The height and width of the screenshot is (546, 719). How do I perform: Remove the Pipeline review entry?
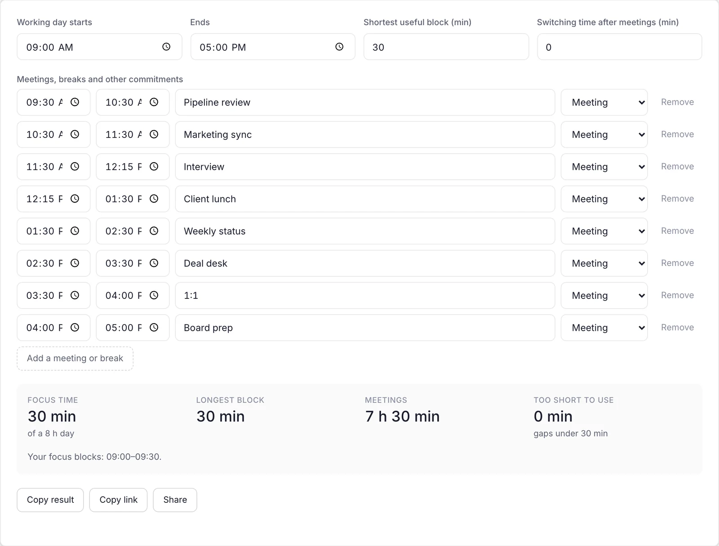(677, 102)
